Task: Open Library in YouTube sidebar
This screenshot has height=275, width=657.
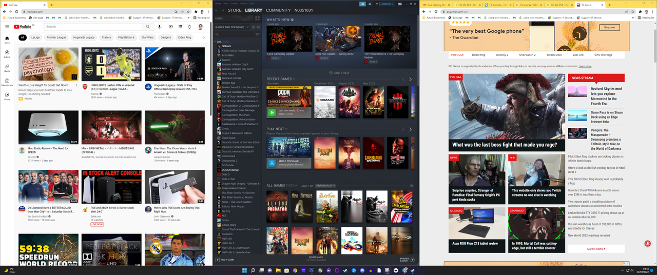Action: (7, 96)
